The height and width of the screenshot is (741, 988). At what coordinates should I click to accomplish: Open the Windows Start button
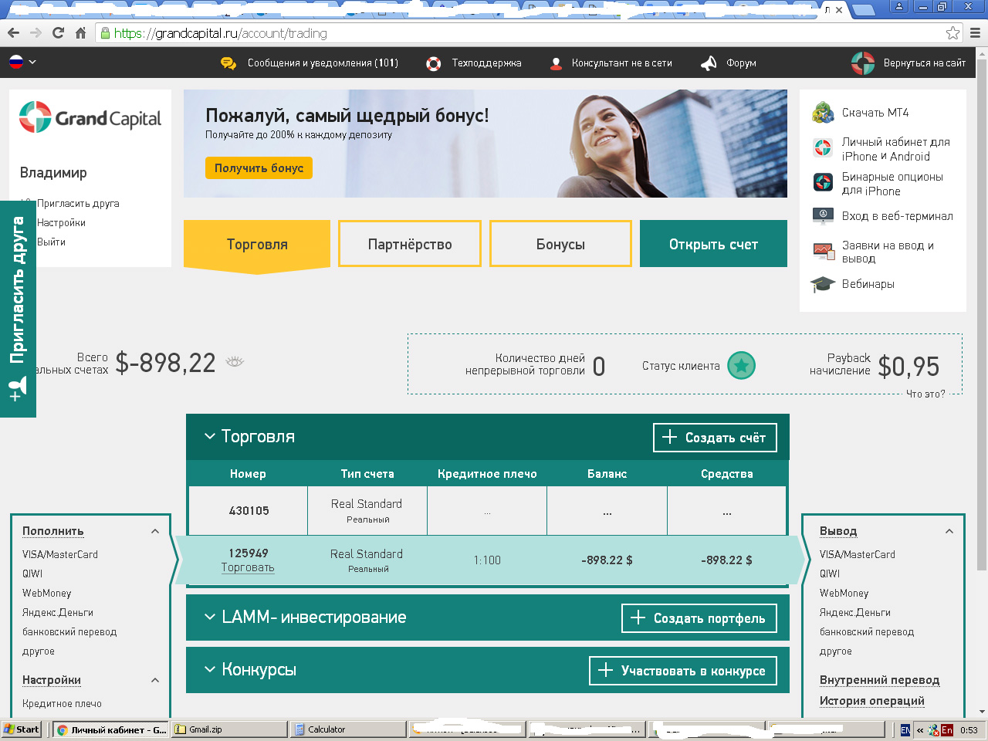22,729
